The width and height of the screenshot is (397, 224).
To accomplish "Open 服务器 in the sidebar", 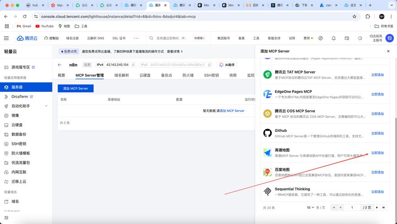I will click(x=26, y=87).
